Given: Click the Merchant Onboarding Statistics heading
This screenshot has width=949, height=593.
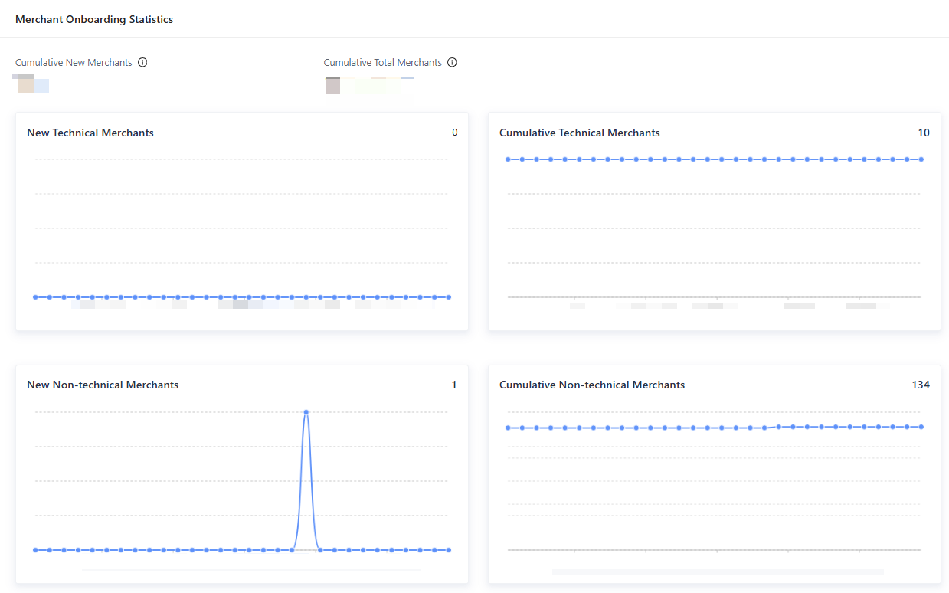Looking at the screenshot, I should click(x=94, y=19).
